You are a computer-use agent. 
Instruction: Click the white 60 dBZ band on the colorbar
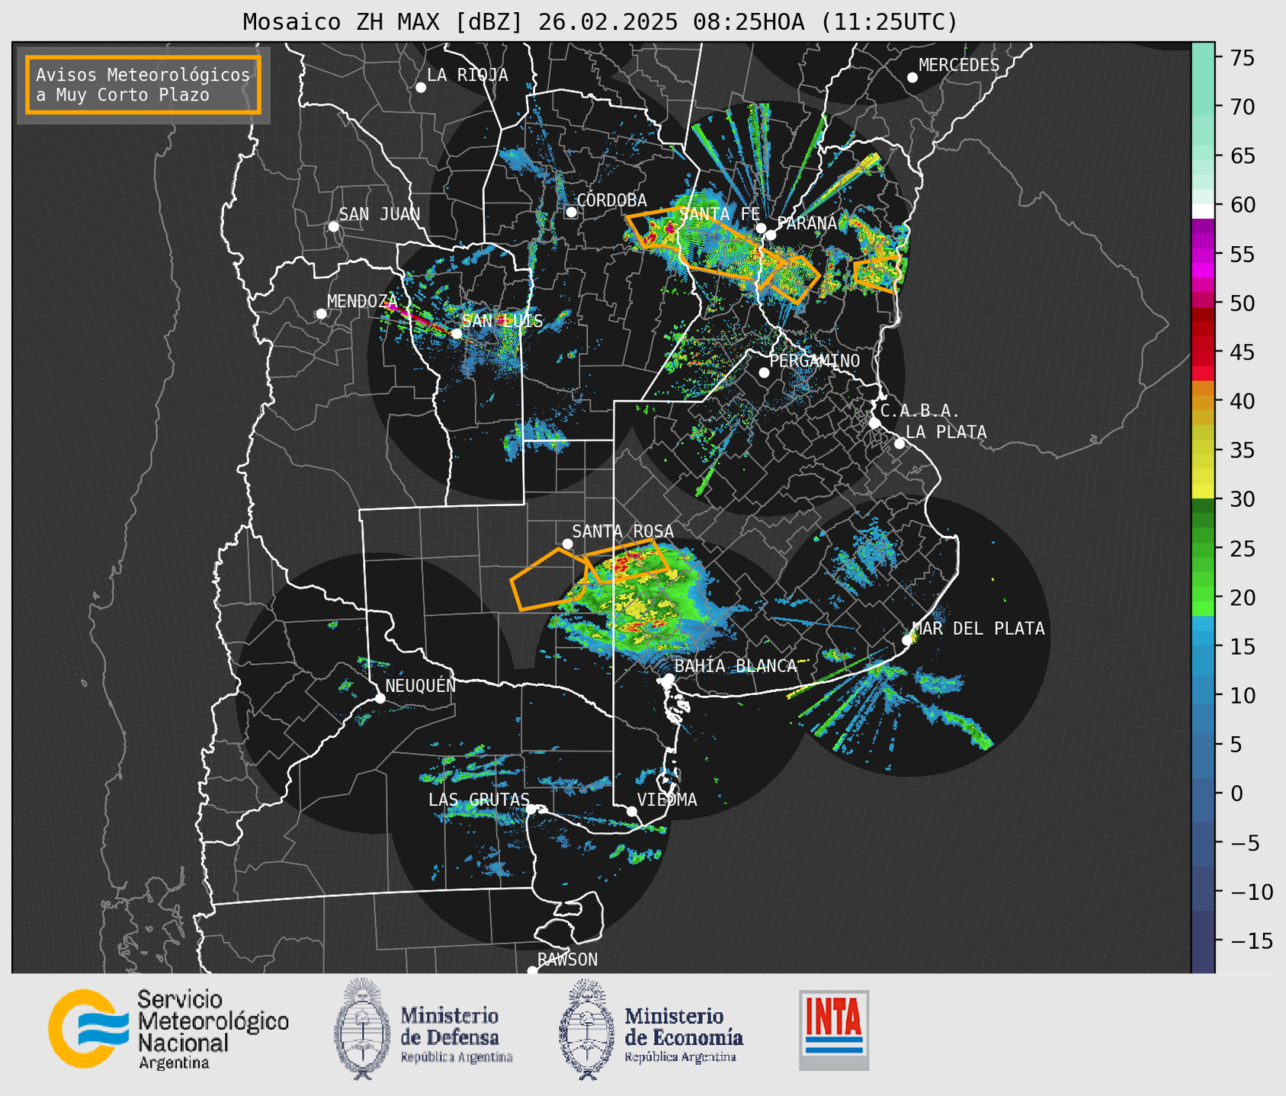[x=1203, y=211]
